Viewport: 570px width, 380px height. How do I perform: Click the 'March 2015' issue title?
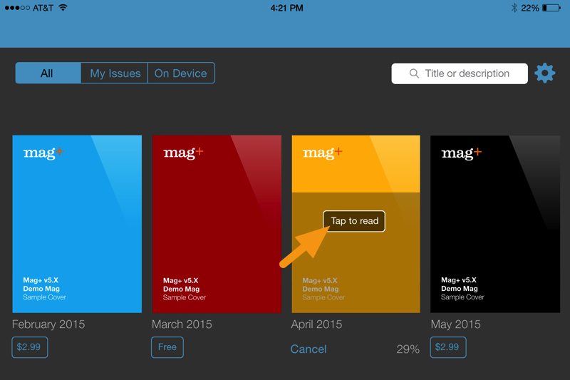(182, 324)
